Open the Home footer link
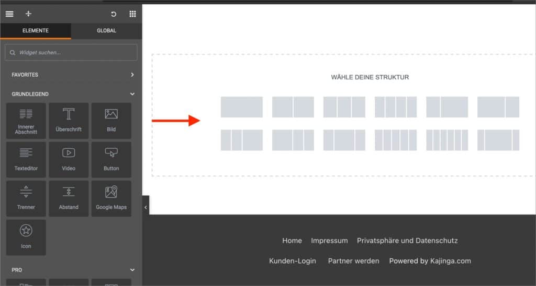Image resolution: width=536 pixels, height=286 pixels. point(292,241)
